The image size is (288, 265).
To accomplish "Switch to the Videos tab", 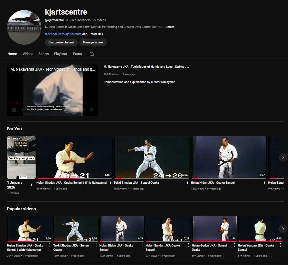I will [28, 54].
